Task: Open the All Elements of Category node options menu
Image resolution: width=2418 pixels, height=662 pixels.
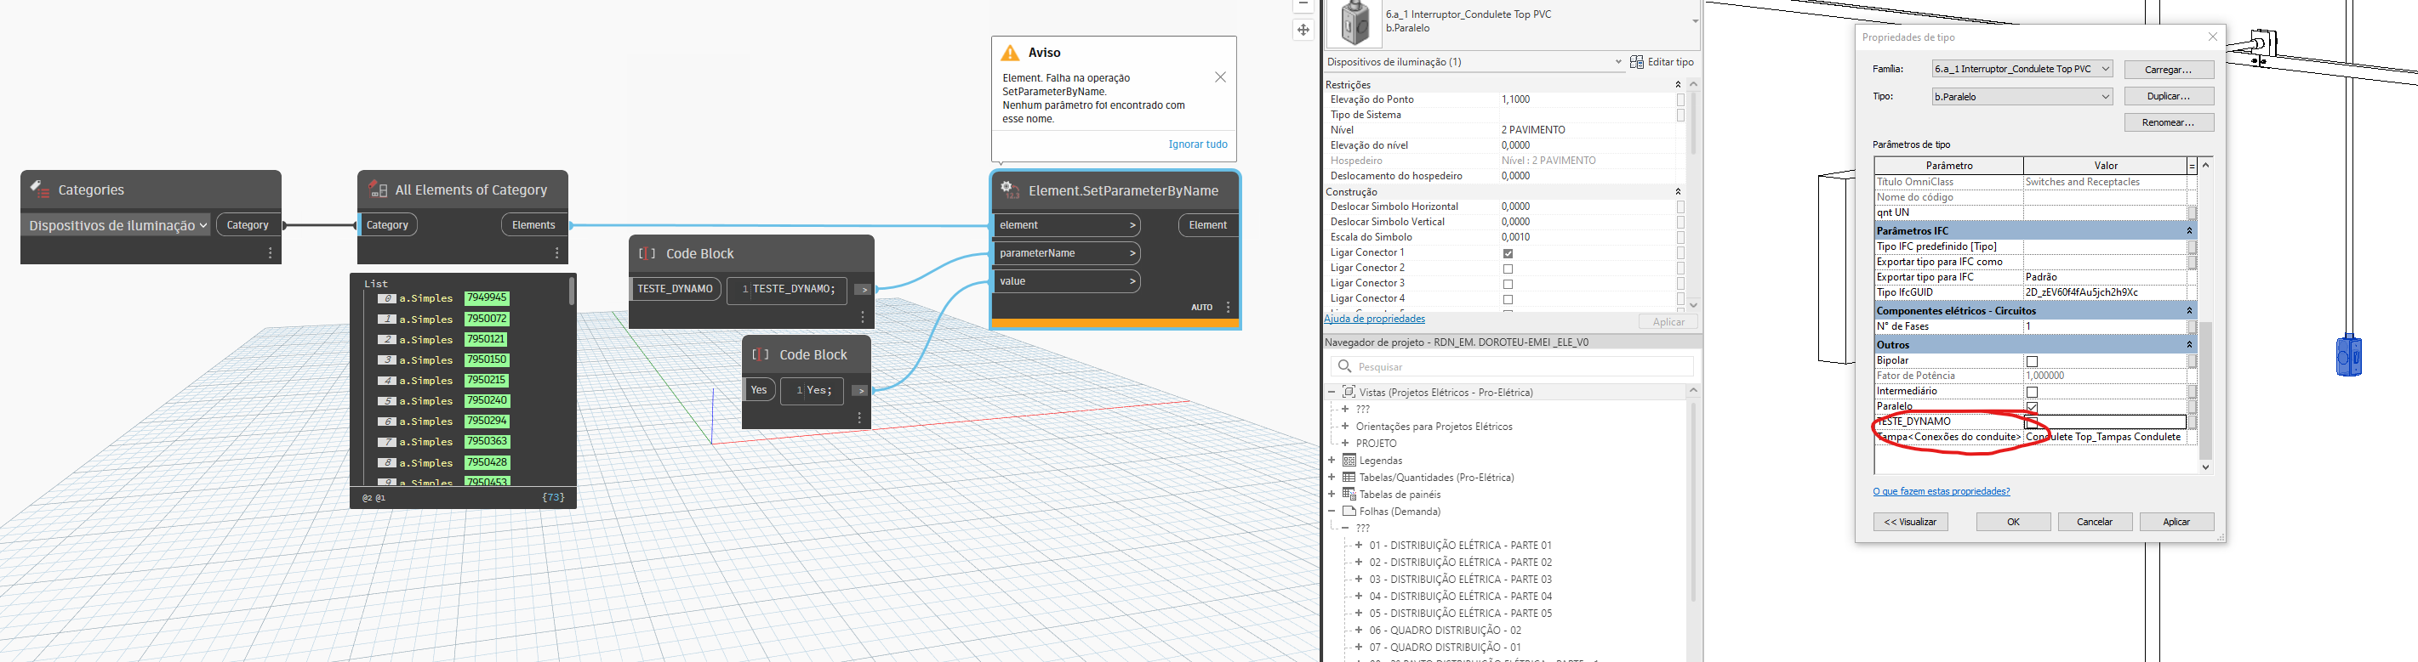Action: point(556,253)
